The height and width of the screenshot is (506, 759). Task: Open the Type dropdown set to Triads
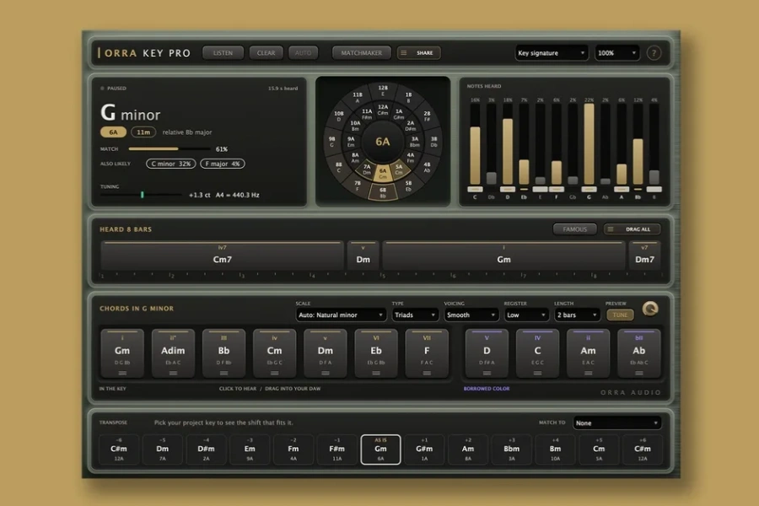click(415, 315)
